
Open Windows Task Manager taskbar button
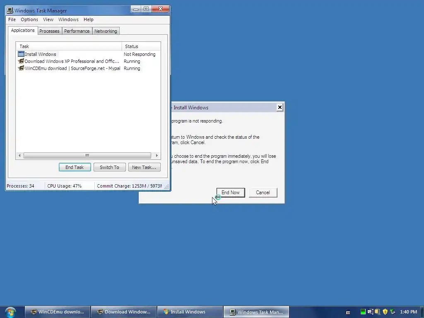(x=256, y=312)
